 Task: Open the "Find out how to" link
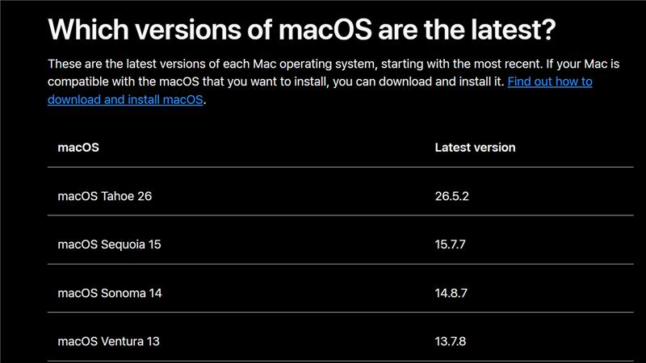550,81
